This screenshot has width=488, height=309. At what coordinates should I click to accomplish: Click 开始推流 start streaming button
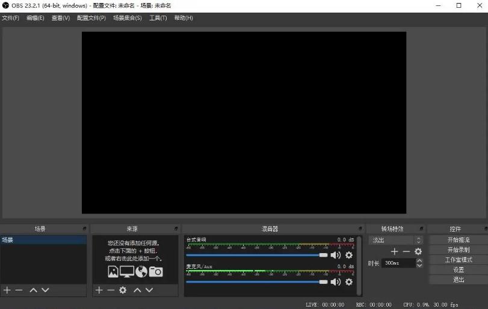tap(459, 240)
